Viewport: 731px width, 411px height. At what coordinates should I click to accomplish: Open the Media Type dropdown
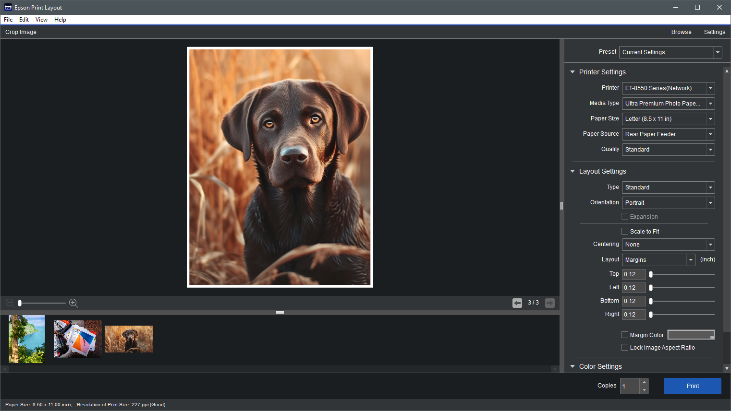pos(710,104)
